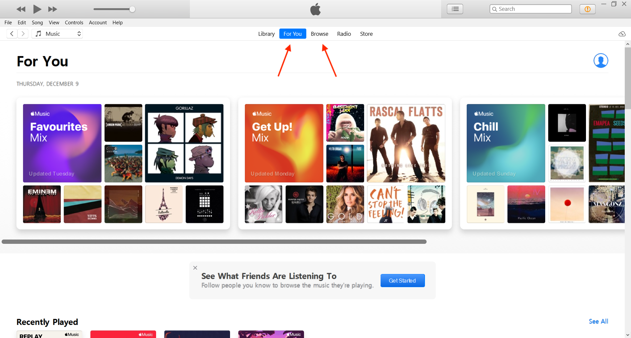
Task: Open the Controls menu
Action: [74, 23]
